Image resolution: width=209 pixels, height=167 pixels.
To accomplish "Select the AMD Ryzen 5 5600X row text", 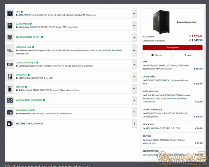I will [56, 15].
